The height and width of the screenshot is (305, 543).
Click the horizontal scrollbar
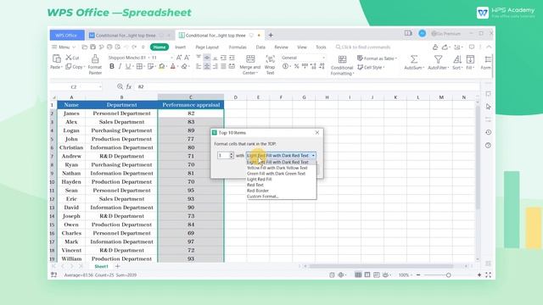381,266
